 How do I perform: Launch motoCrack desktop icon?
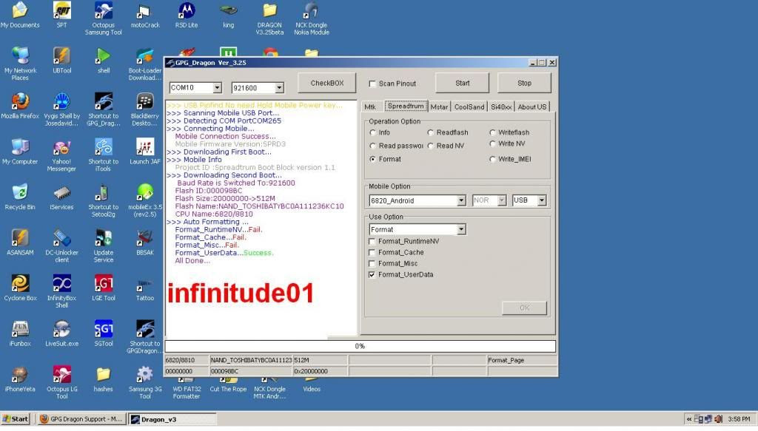[x=144, y=15]
